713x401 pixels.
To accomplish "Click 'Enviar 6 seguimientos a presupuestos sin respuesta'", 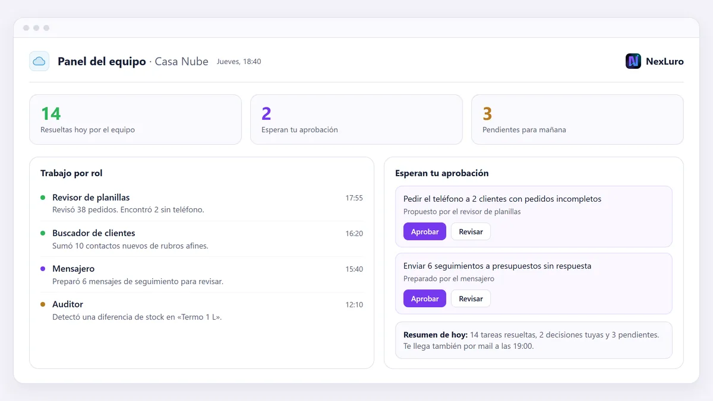I will click(497, 266).
